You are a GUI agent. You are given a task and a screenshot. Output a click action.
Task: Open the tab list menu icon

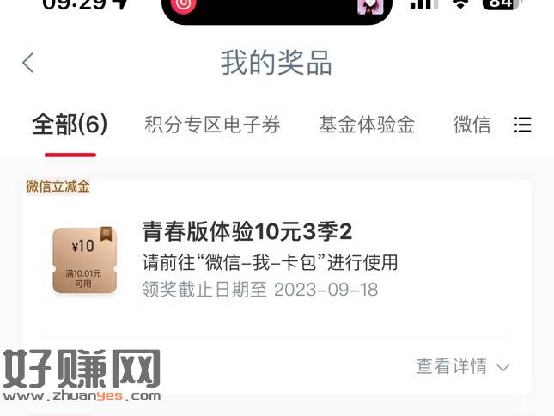[x=522, y=125]
